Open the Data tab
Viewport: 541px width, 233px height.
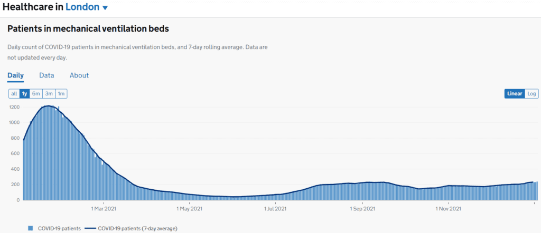46,75
